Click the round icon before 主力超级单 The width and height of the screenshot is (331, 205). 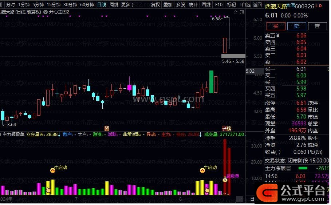1,134
